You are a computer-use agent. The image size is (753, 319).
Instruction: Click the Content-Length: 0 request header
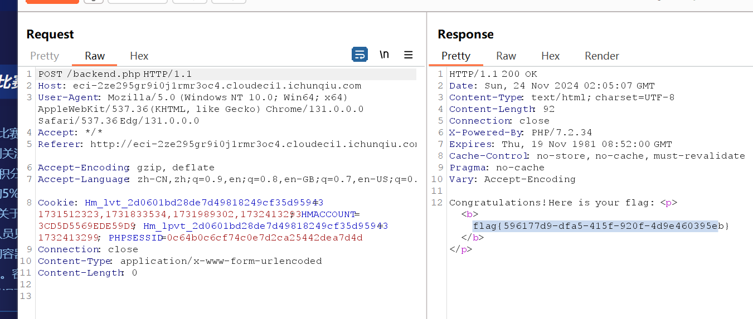coord(88,273)
